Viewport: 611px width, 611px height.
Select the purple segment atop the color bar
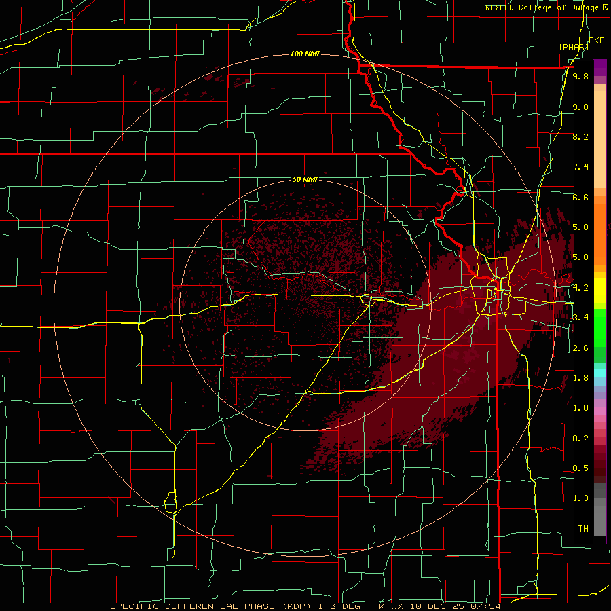(x=599, y=68)
